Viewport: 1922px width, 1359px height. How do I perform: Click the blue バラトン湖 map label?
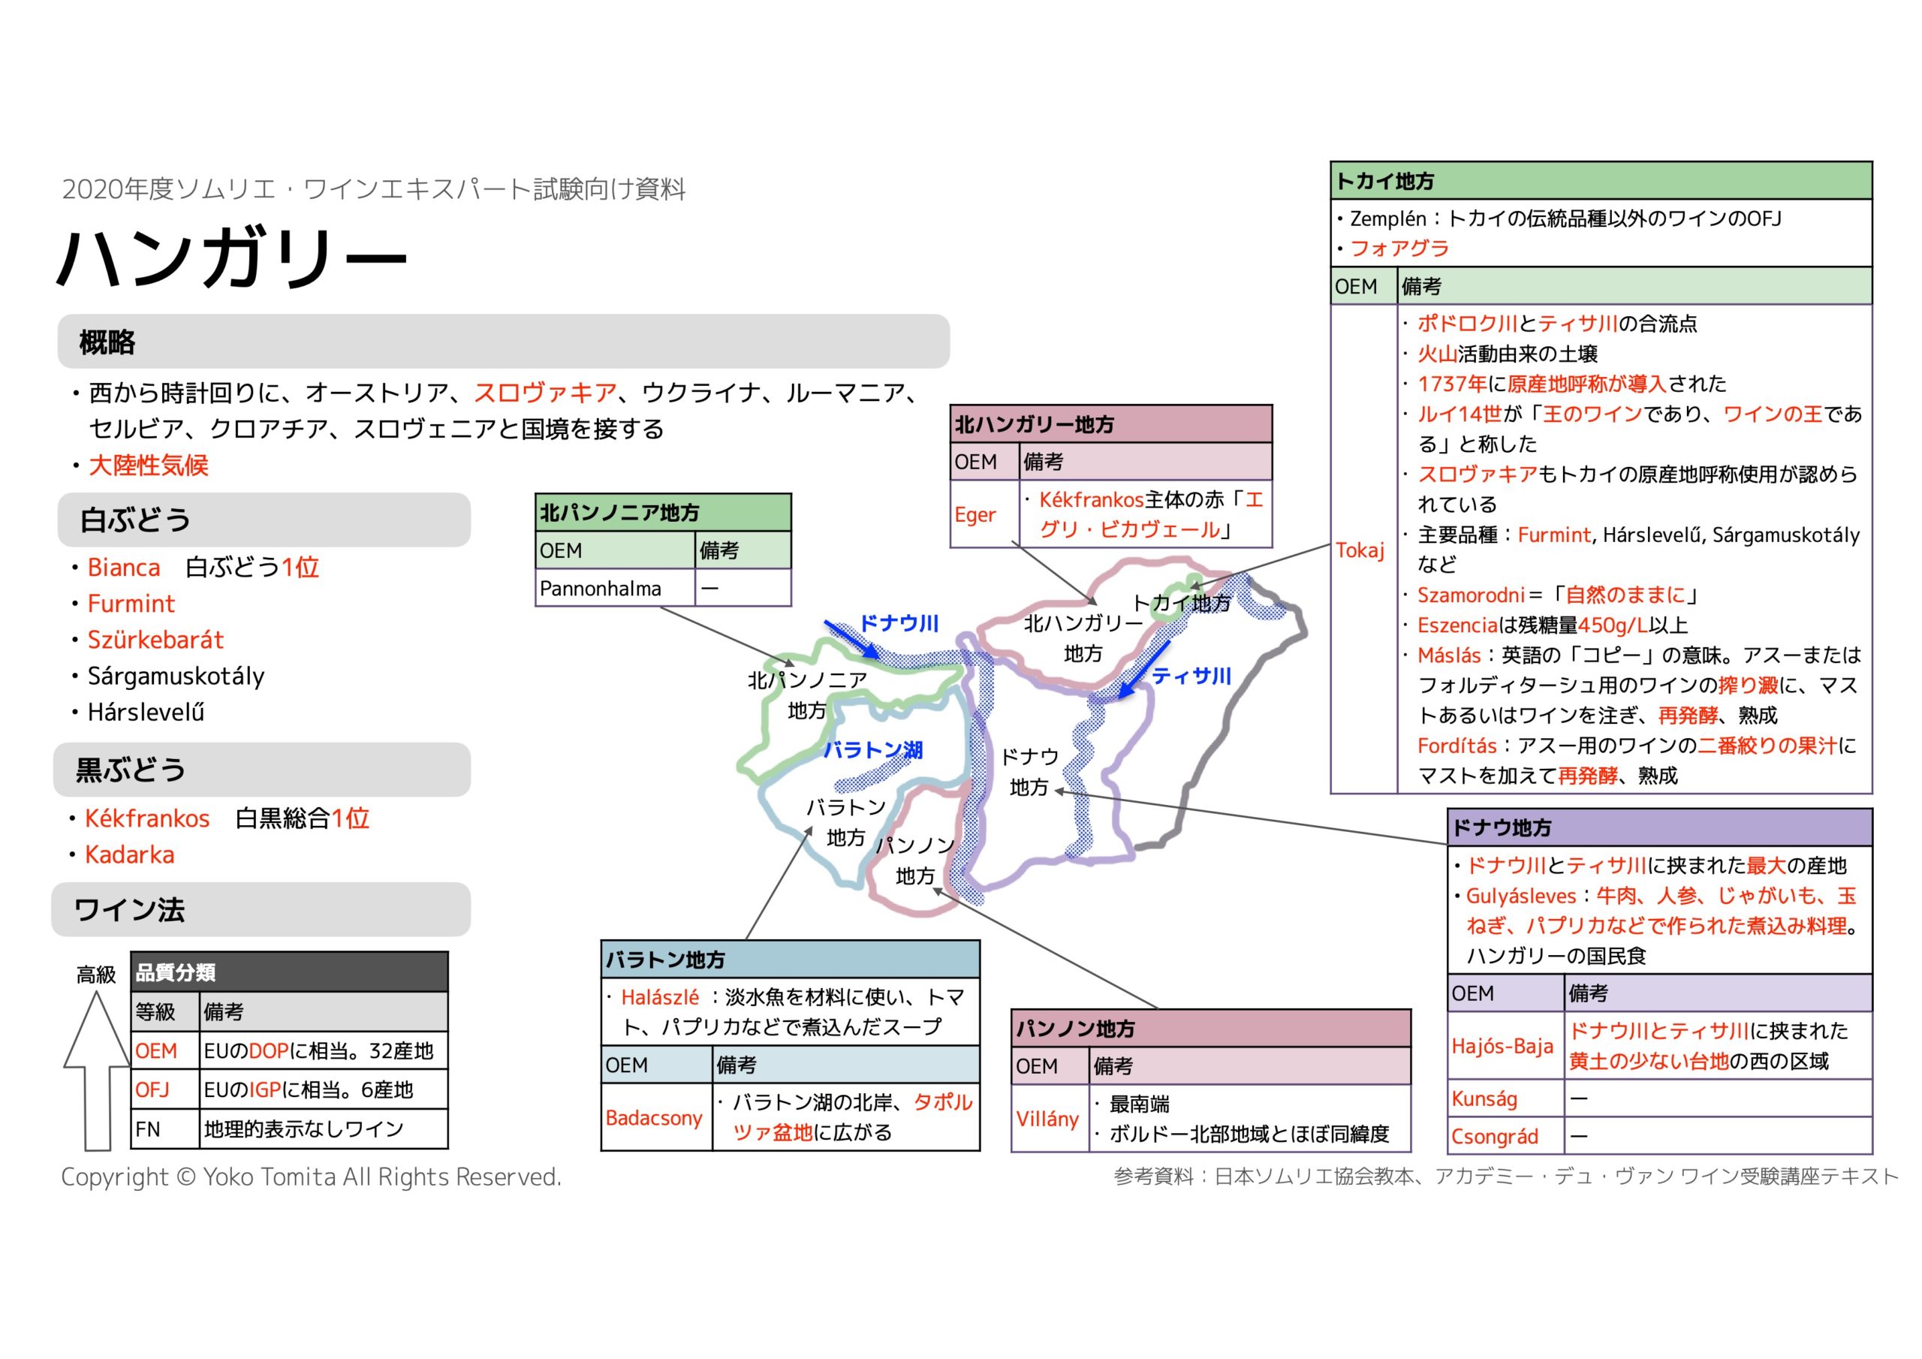click(x=873, y=750)
